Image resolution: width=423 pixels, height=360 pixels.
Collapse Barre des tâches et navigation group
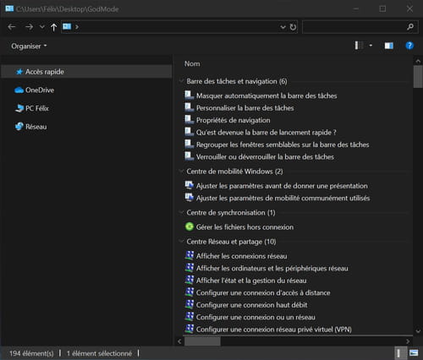(181, 81)
